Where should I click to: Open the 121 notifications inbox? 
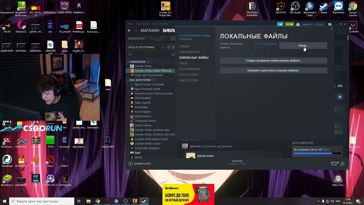point(289,24)
